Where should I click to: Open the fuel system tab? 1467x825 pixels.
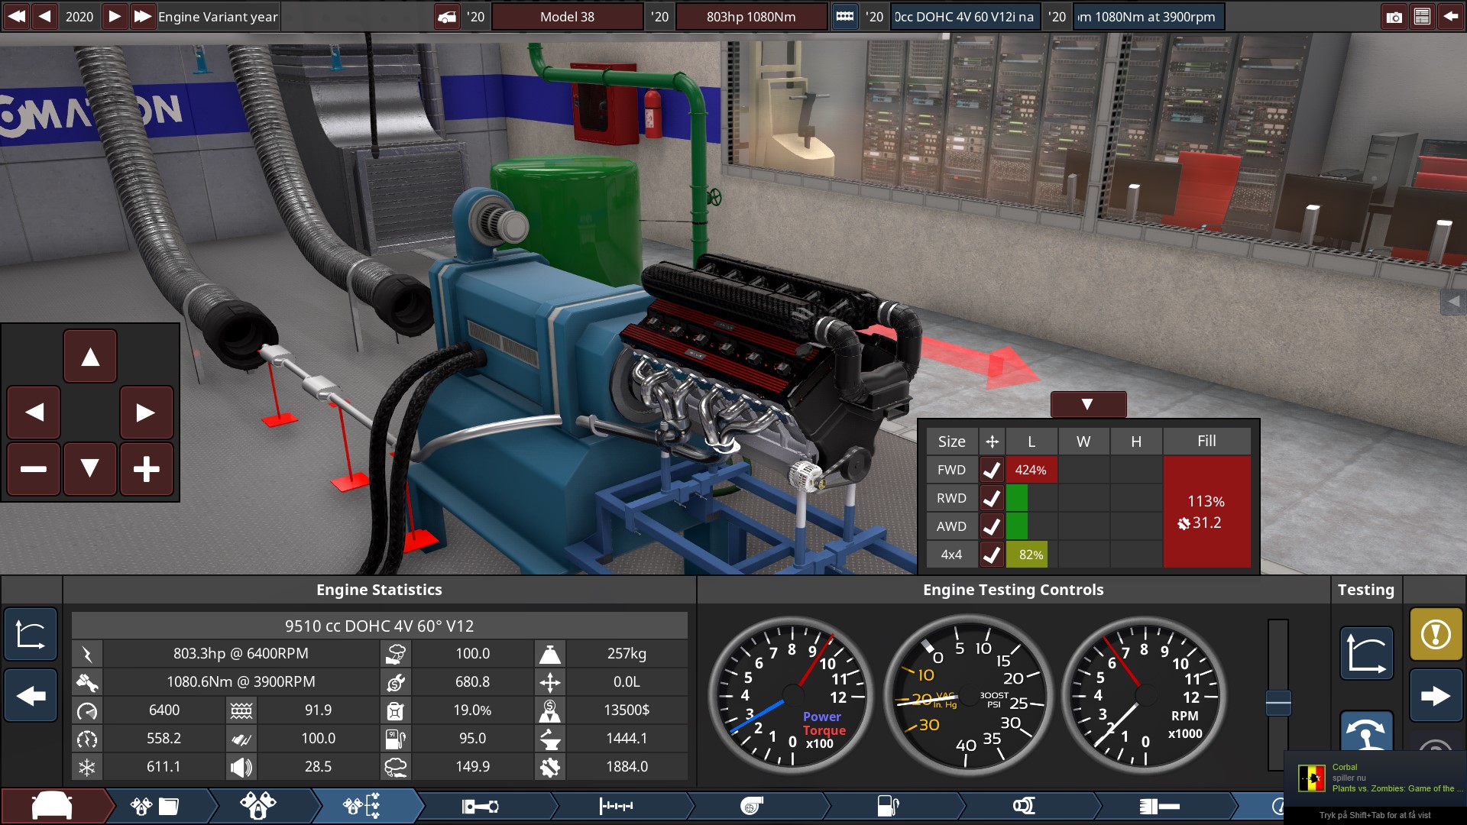[x=886, y=805]
